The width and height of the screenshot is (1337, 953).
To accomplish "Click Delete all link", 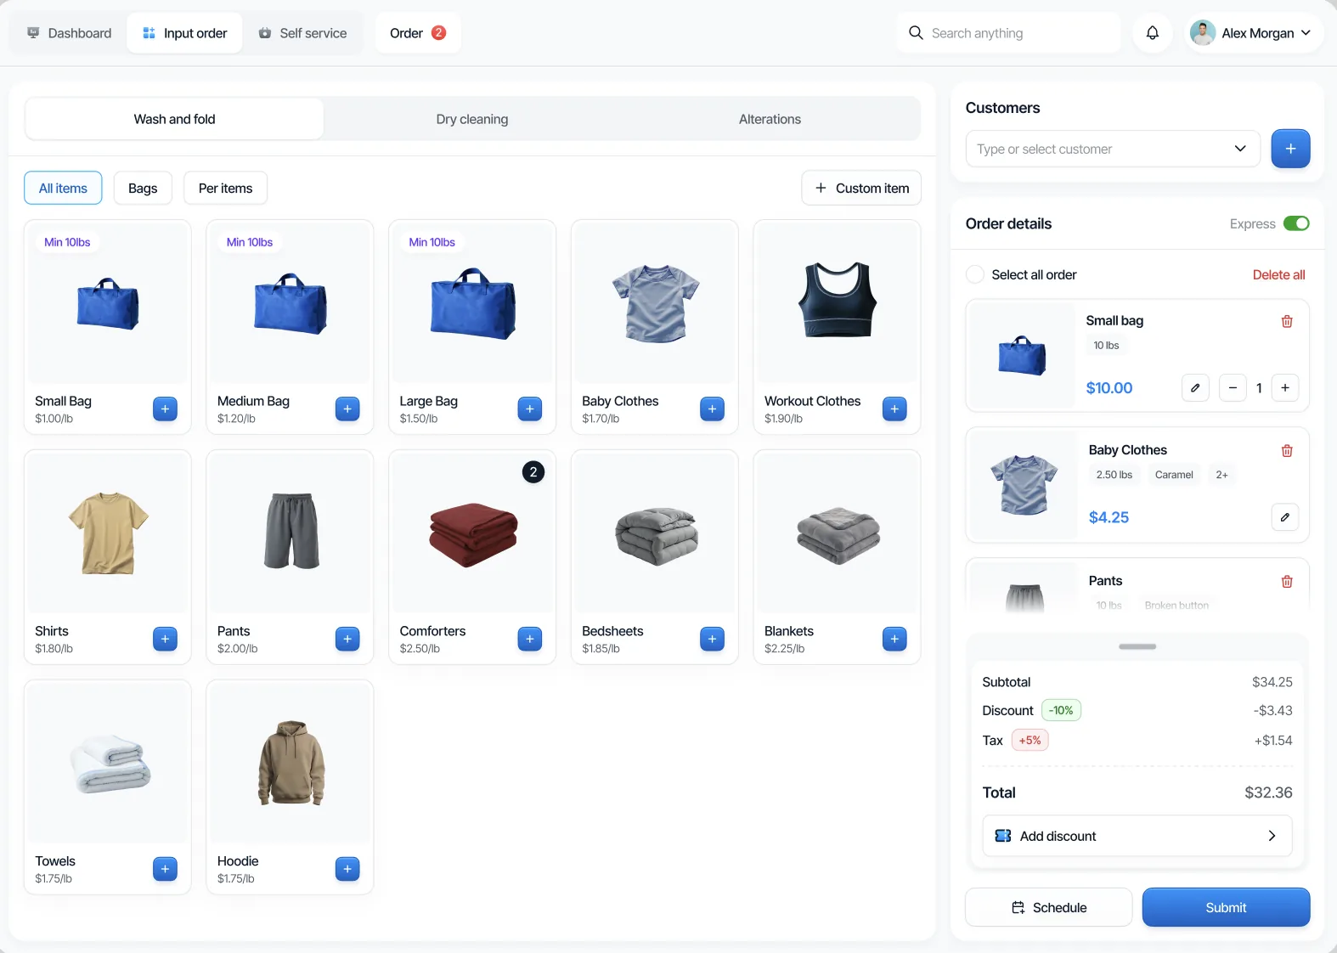I will pyautogui.click(x=1278, y=274).
